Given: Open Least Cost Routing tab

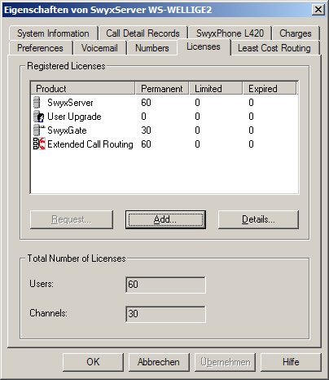Looking at the screenshot, I should point(274,48).
